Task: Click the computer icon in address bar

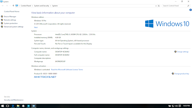Action: click(x=17, y=6)
